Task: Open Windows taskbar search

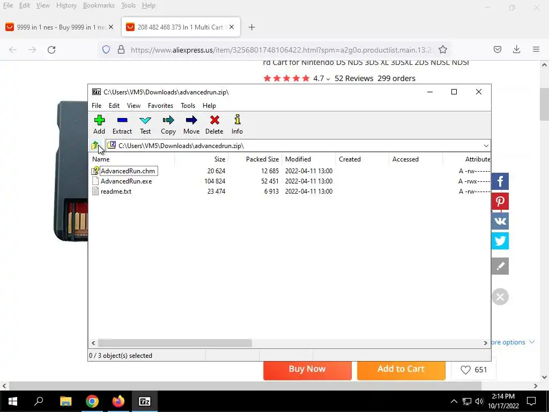Action: point(39,401)
